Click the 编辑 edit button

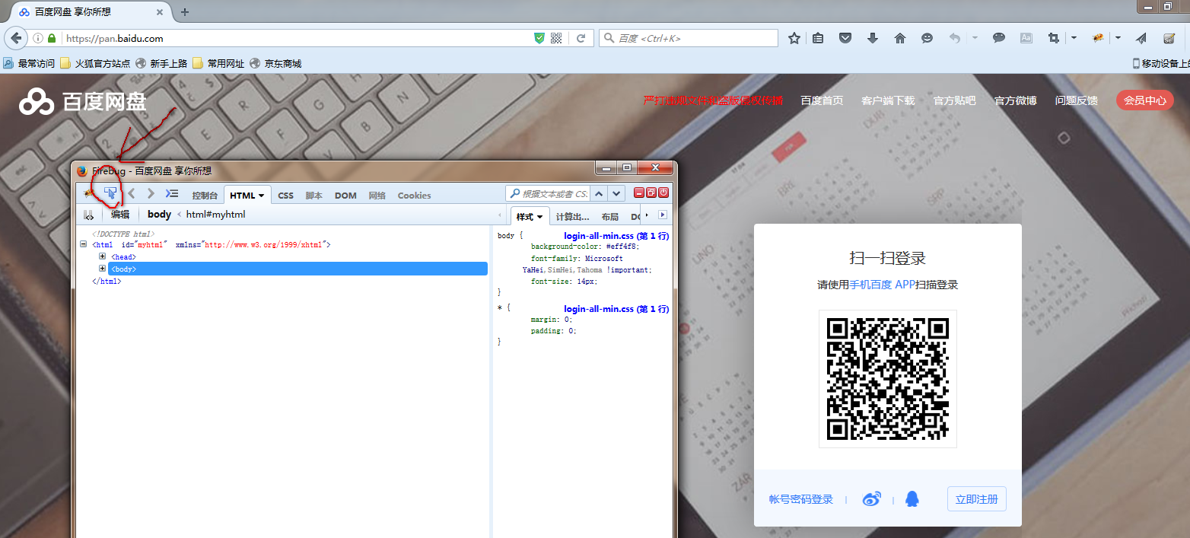point(120,215)
